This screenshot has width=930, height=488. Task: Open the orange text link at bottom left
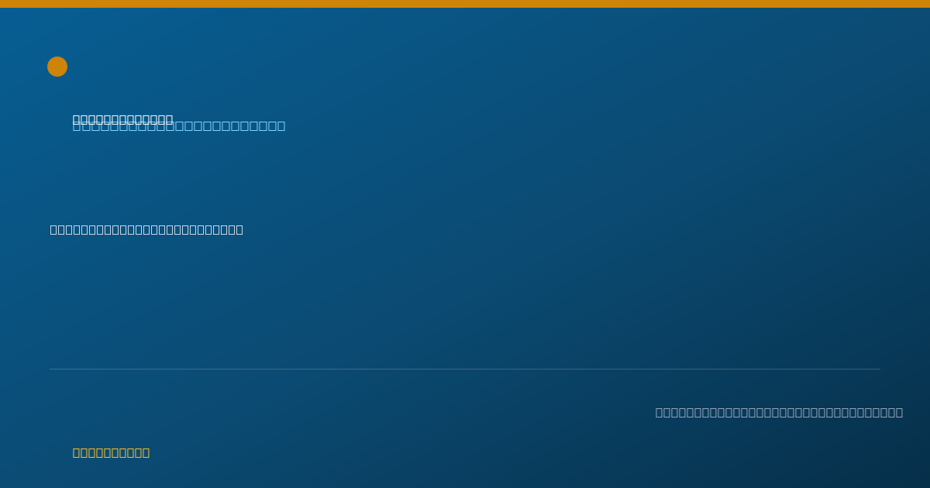(111, 452)
